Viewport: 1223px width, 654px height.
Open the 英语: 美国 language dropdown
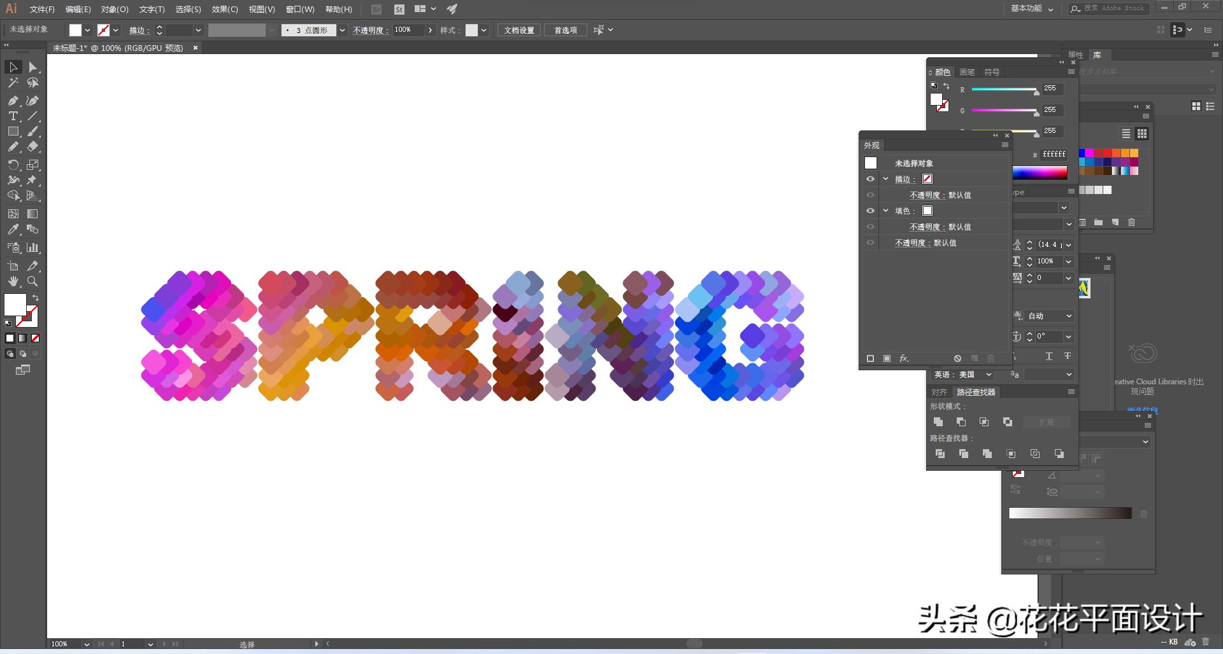[962, 375]
